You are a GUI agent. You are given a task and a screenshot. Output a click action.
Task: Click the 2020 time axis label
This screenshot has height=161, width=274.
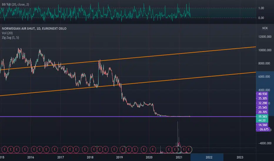(x=149, y=157)
